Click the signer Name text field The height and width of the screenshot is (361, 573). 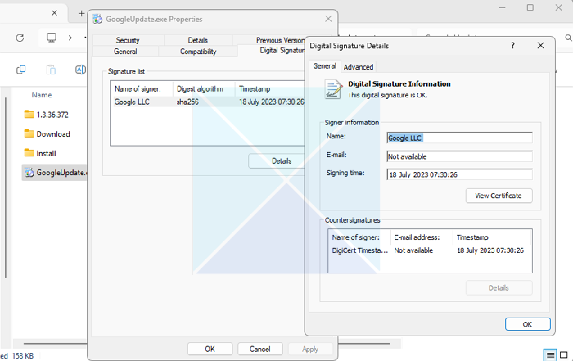[459, 138]
